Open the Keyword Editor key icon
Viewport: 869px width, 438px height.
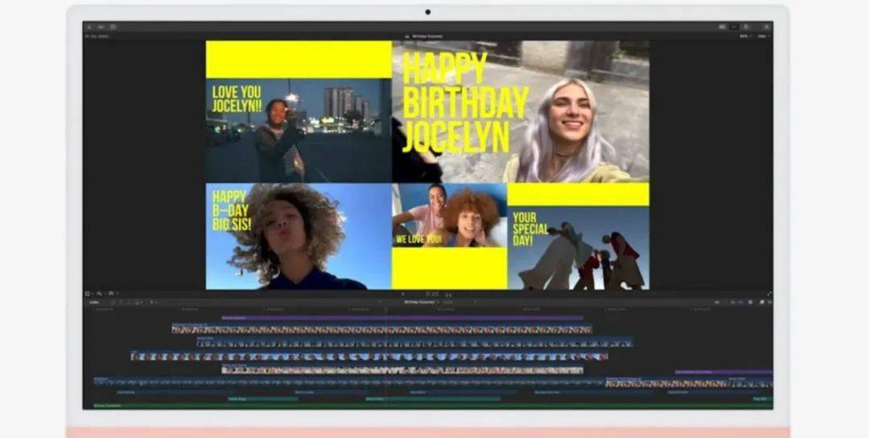[101, 27]
